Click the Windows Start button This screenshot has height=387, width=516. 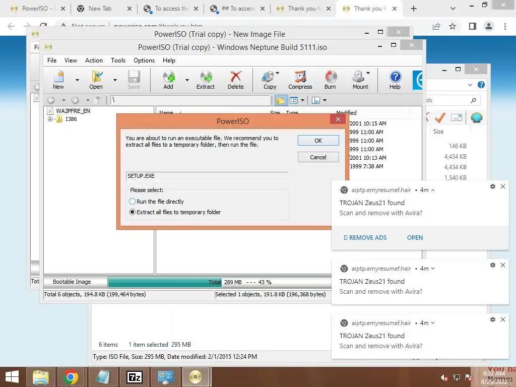[x=12, y=377]
